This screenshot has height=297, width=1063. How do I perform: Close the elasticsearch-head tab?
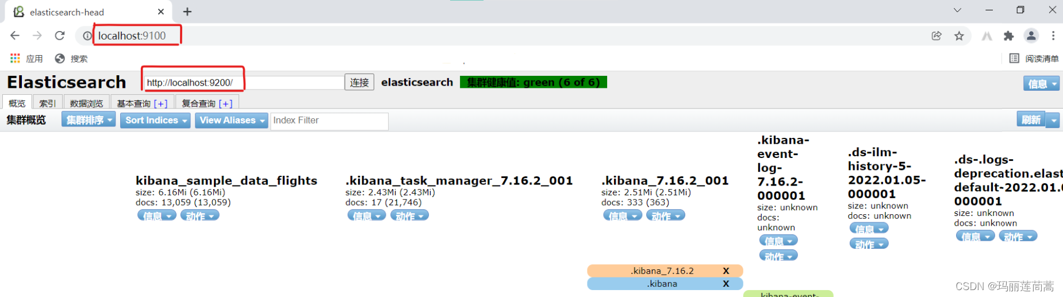click(161, 11)
